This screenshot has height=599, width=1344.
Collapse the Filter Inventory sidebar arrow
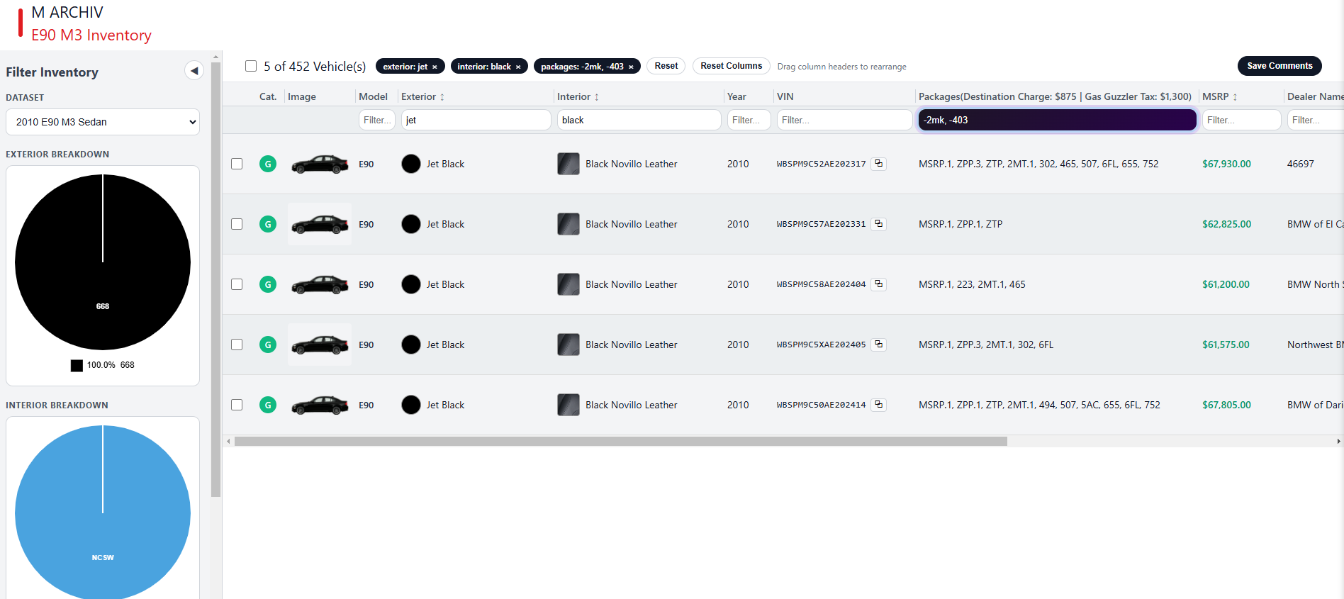(x=194, y=70)
